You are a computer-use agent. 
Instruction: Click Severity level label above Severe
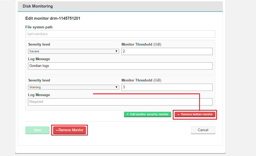[39, 44]
